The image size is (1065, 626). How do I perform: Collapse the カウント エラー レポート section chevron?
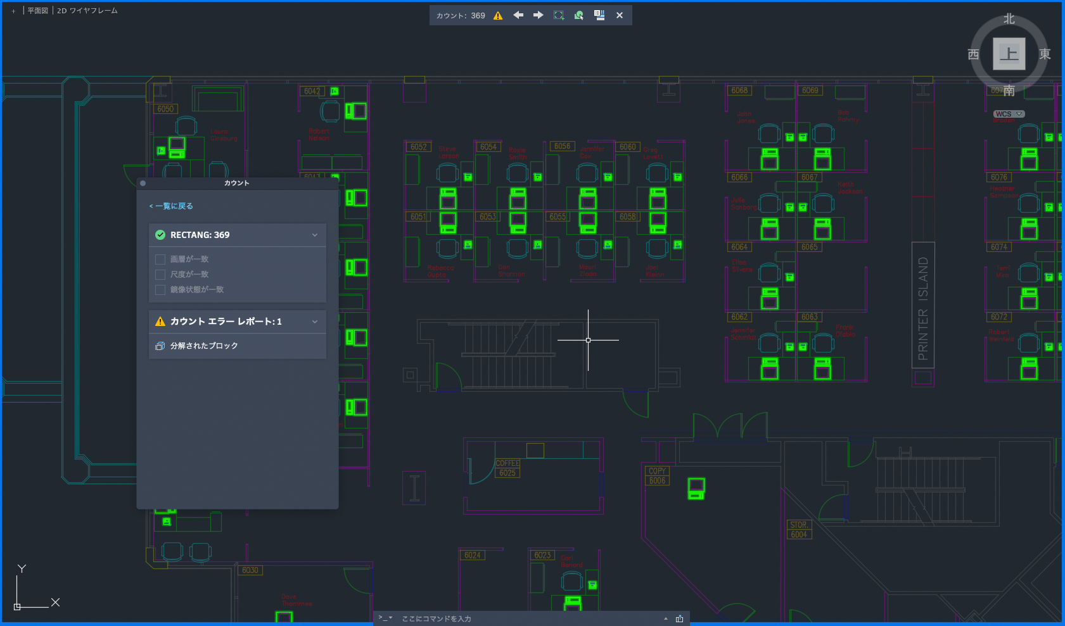tap(315, 322)
